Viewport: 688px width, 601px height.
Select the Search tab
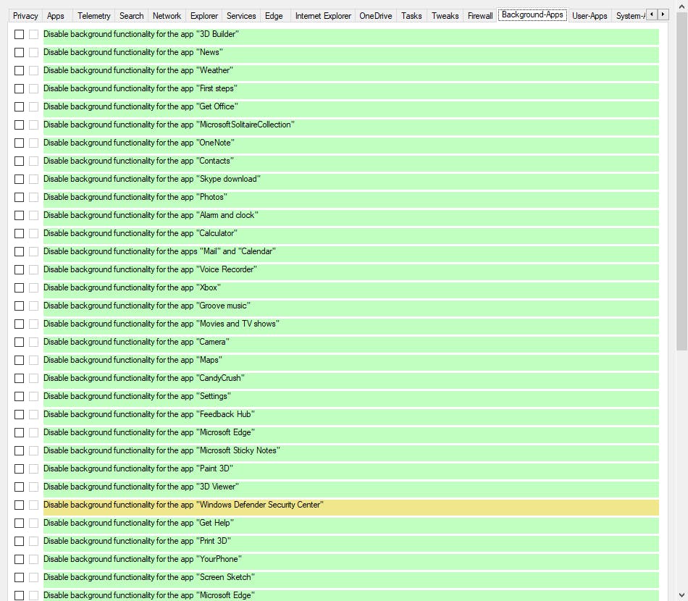[132, 16]
